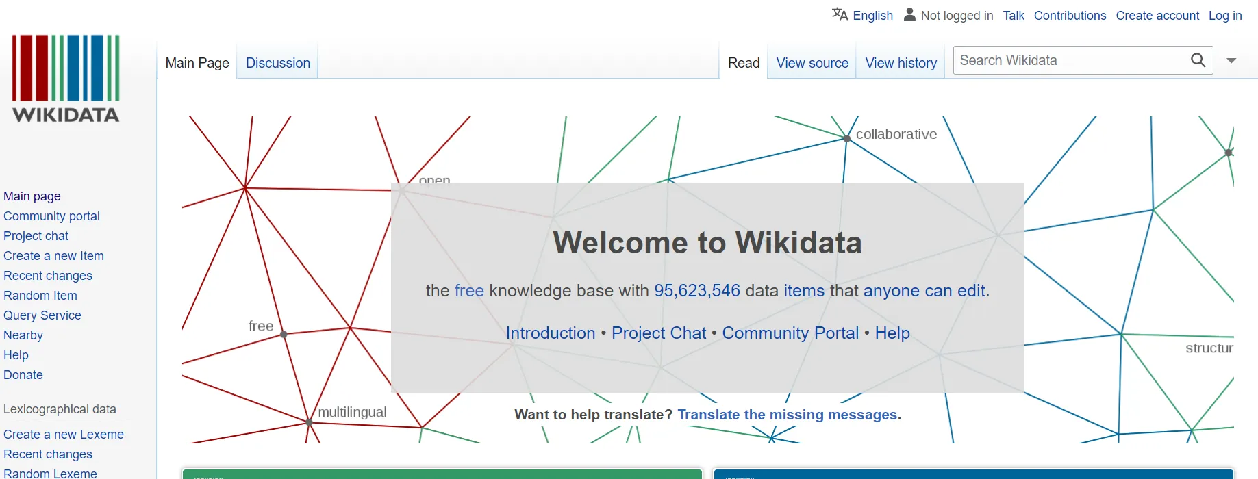The image size is (1258, 479).
Task: Open the Contributions link
Action: click(1070, 16)
